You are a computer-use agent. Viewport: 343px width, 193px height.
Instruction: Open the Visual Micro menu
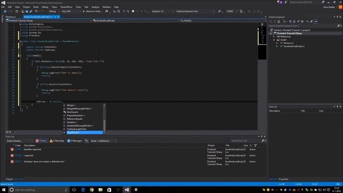[66, 7]
